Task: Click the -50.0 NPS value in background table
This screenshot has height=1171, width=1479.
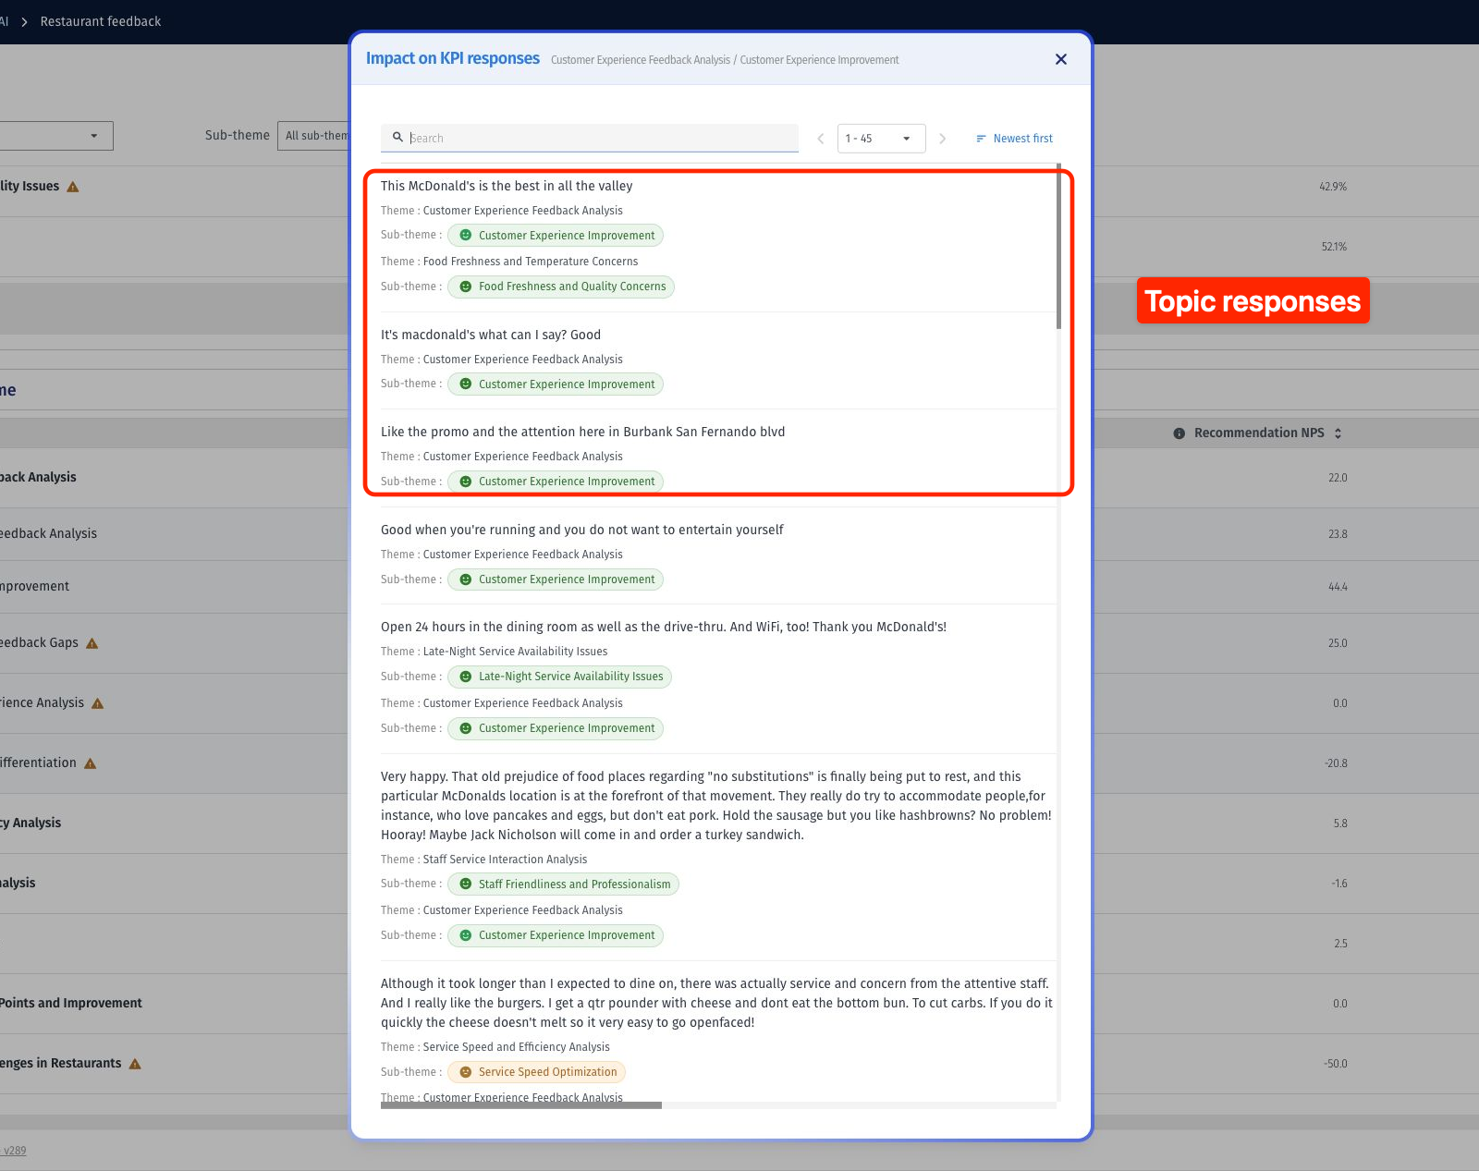Action: (x=1336, y=1064)
